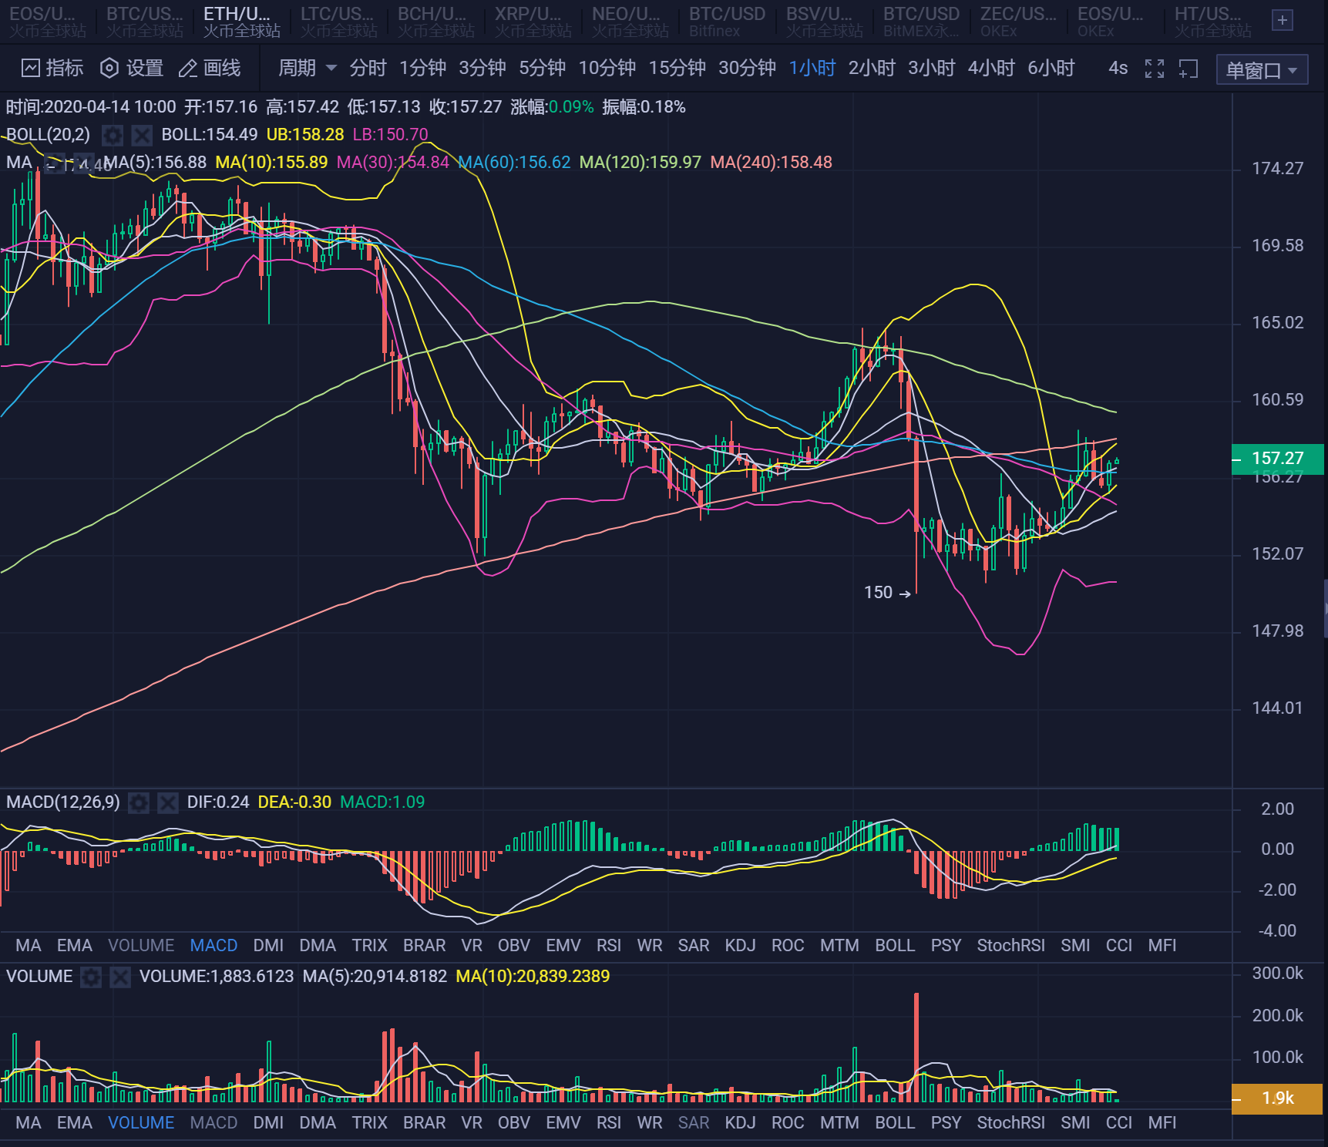1328x1147 pixels.
Task: Open BOLL indicator settings gear
Action: [x=113, y=135]
